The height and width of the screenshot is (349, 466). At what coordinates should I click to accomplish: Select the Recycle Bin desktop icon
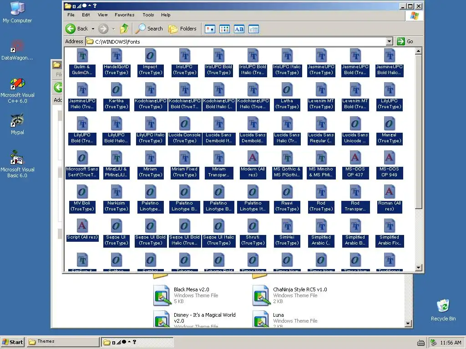coord(443,310)
